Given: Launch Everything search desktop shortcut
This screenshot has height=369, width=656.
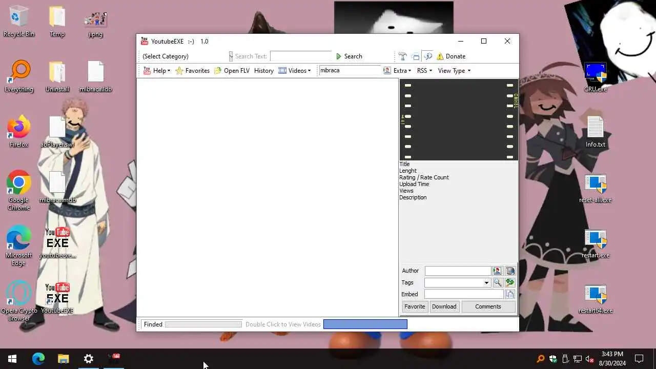Looking at the screenshot, I should coord(19,77).
